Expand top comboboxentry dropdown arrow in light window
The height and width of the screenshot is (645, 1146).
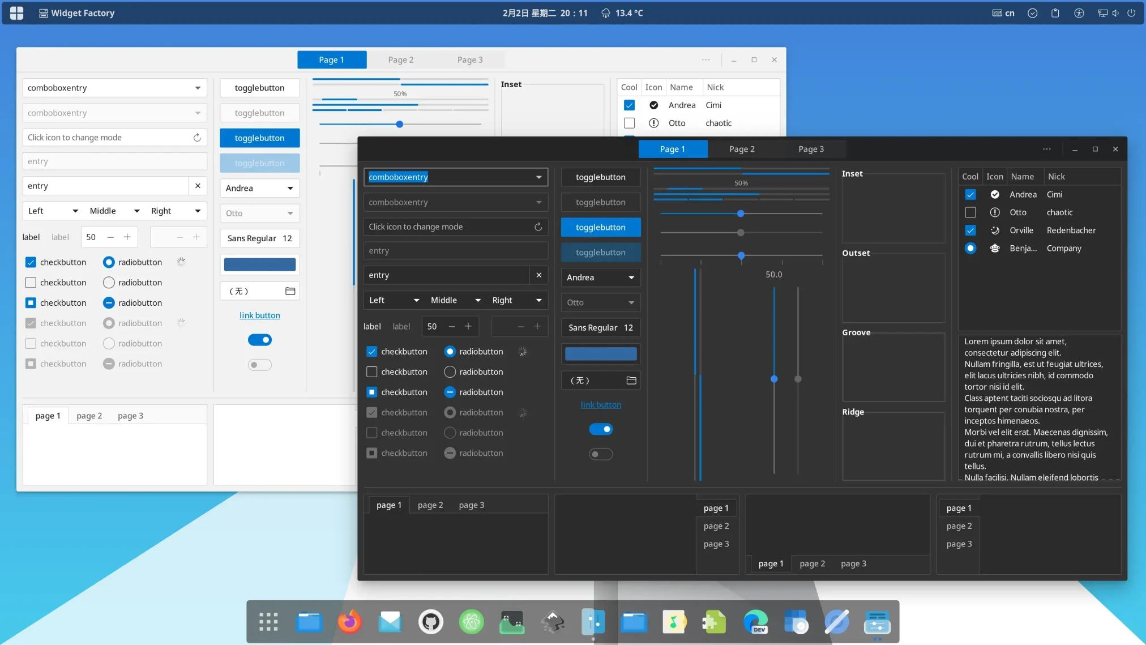click(198, 88)
